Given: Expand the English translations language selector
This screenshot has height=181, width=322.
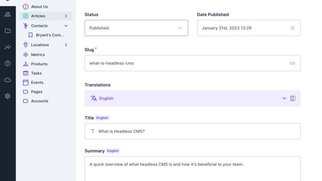Looking at the screenshot, I should pos(284,98).
